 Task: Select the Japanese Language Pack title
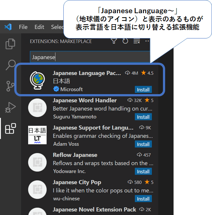(87, 73)
